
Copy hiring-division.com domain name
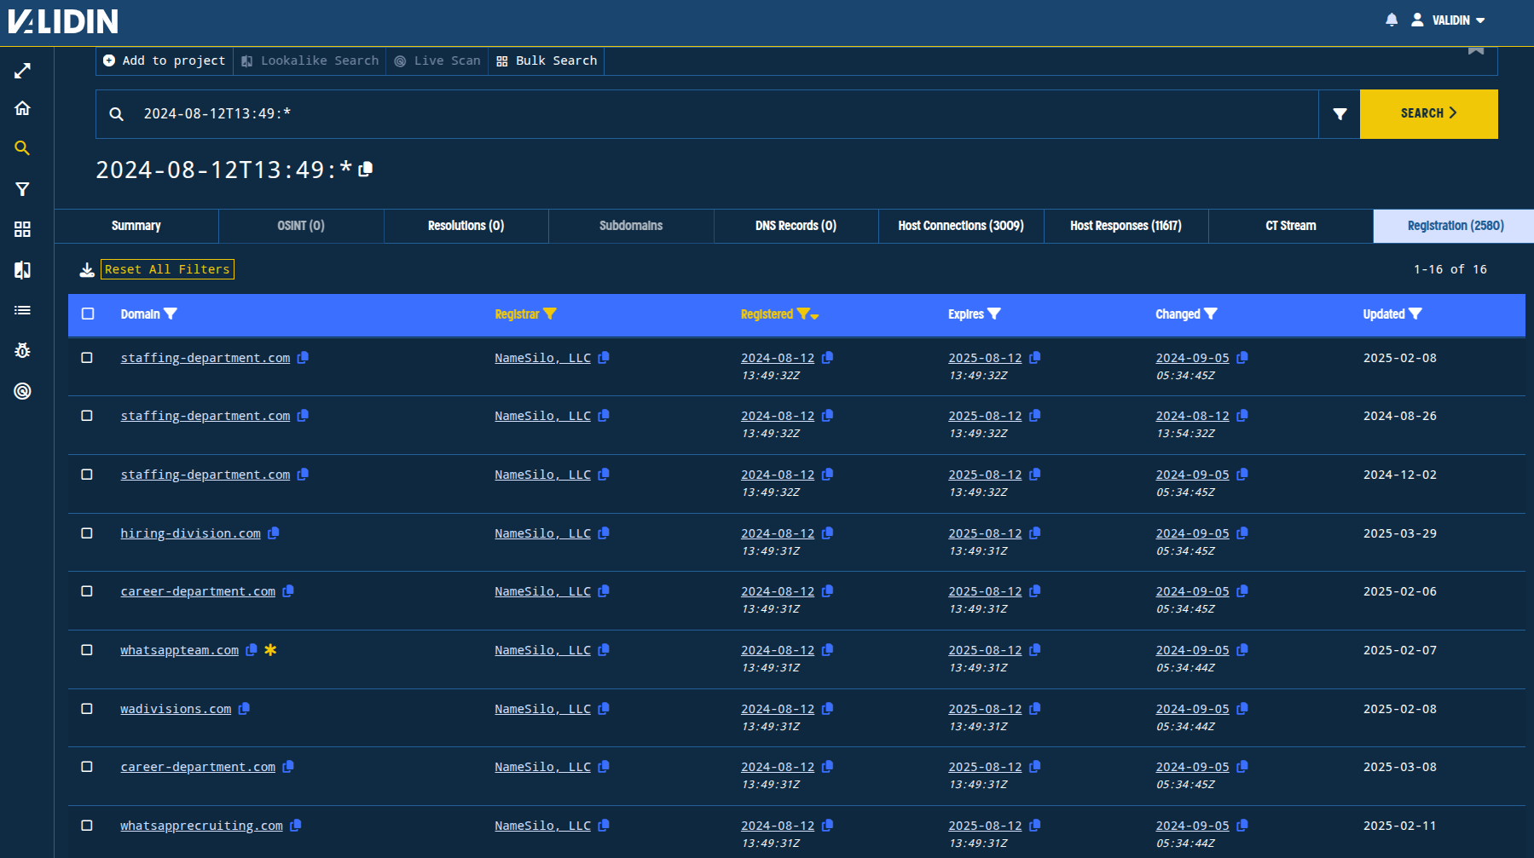click(274, 533)
